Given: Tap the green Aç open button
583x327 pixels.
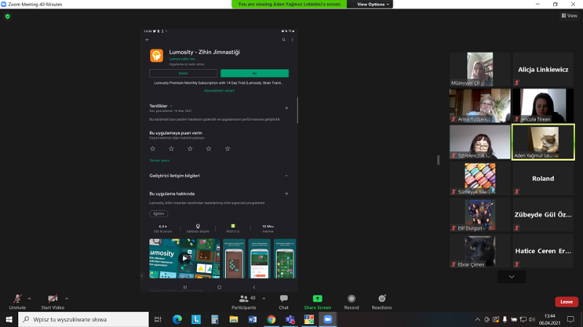Looking at the screenshot, I should 254,73.
